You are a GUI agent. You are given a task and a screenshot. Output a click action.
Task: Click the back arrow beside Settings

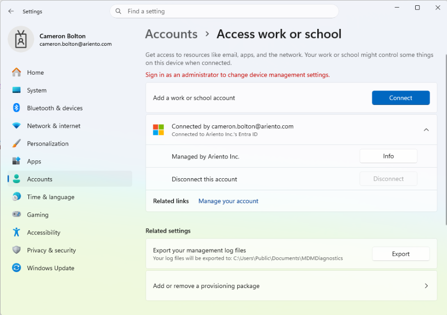11,12
